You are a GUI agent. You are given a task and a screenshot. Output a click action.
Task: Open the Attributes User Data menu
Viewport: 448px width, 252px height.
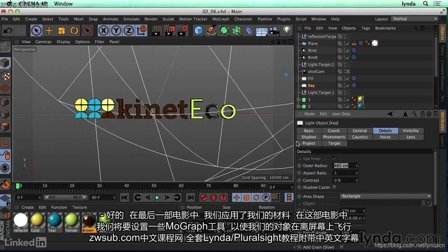coord(341,114)
